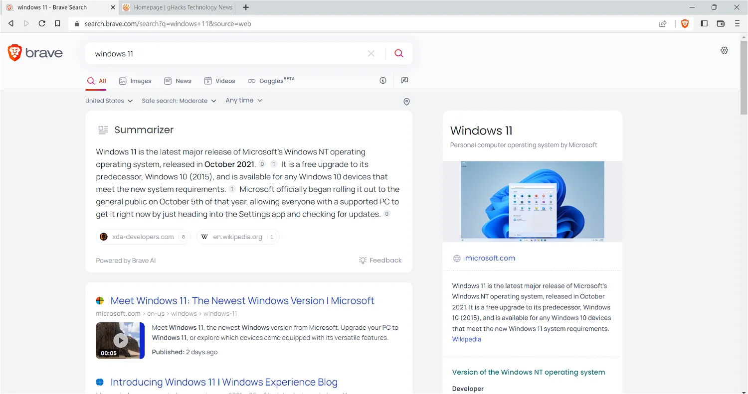This screenshot has height=394, width=748.
Task: Toggle the browser sidebar panel icon
Action: coord(704,23)
